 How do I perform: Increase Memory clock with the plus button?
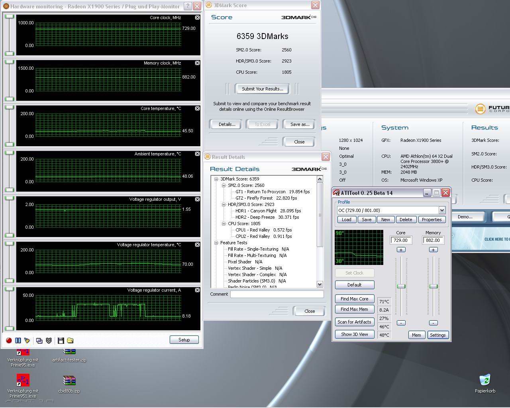433,250
